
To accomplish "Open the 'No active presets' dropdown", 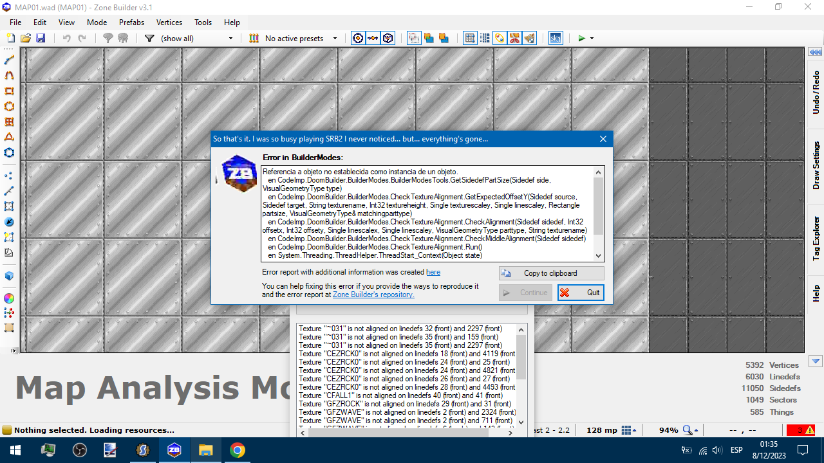I will click(301, 39).
